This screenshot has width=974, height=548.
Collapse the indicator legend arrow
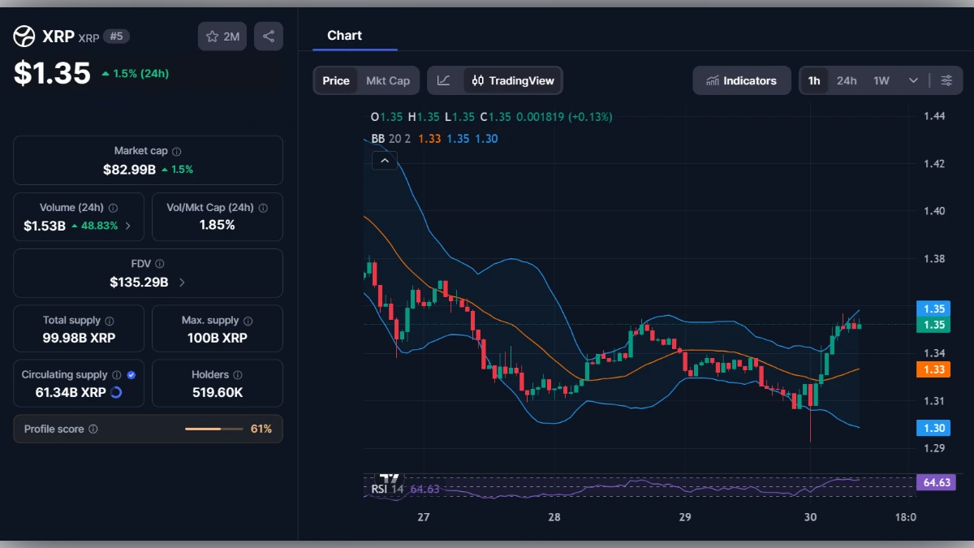(x=385, y=161)
